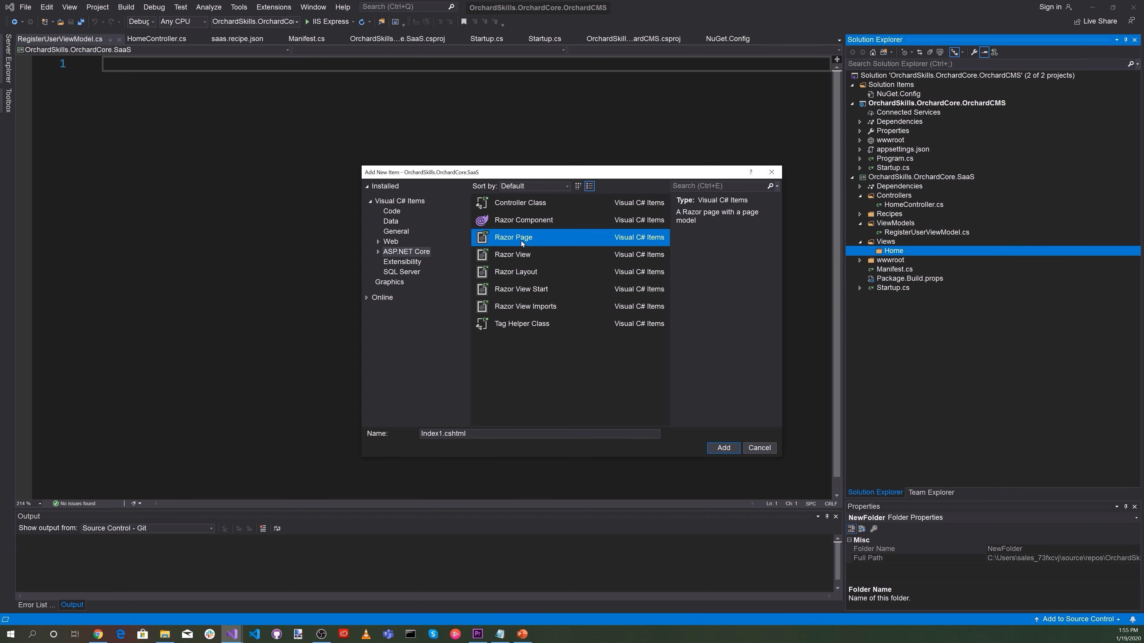Open the Any CPU platform dropdown
This screenshot has height=643, width=1144.
(x=183, y=22)
